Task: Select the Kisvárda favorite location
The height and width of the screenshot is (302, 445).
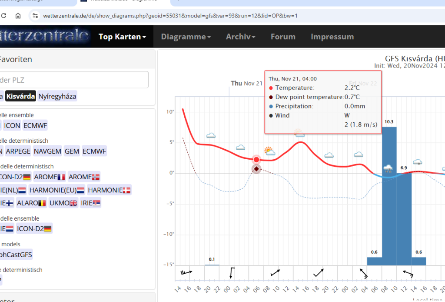Action: (21, 96)
